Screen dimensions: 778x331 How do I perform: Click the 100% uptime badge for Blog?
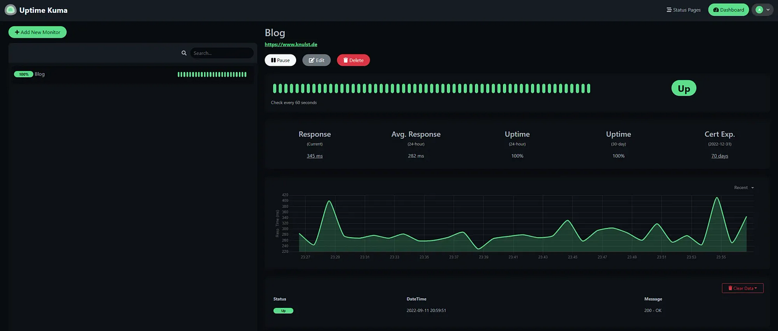(x=23, y=74)
